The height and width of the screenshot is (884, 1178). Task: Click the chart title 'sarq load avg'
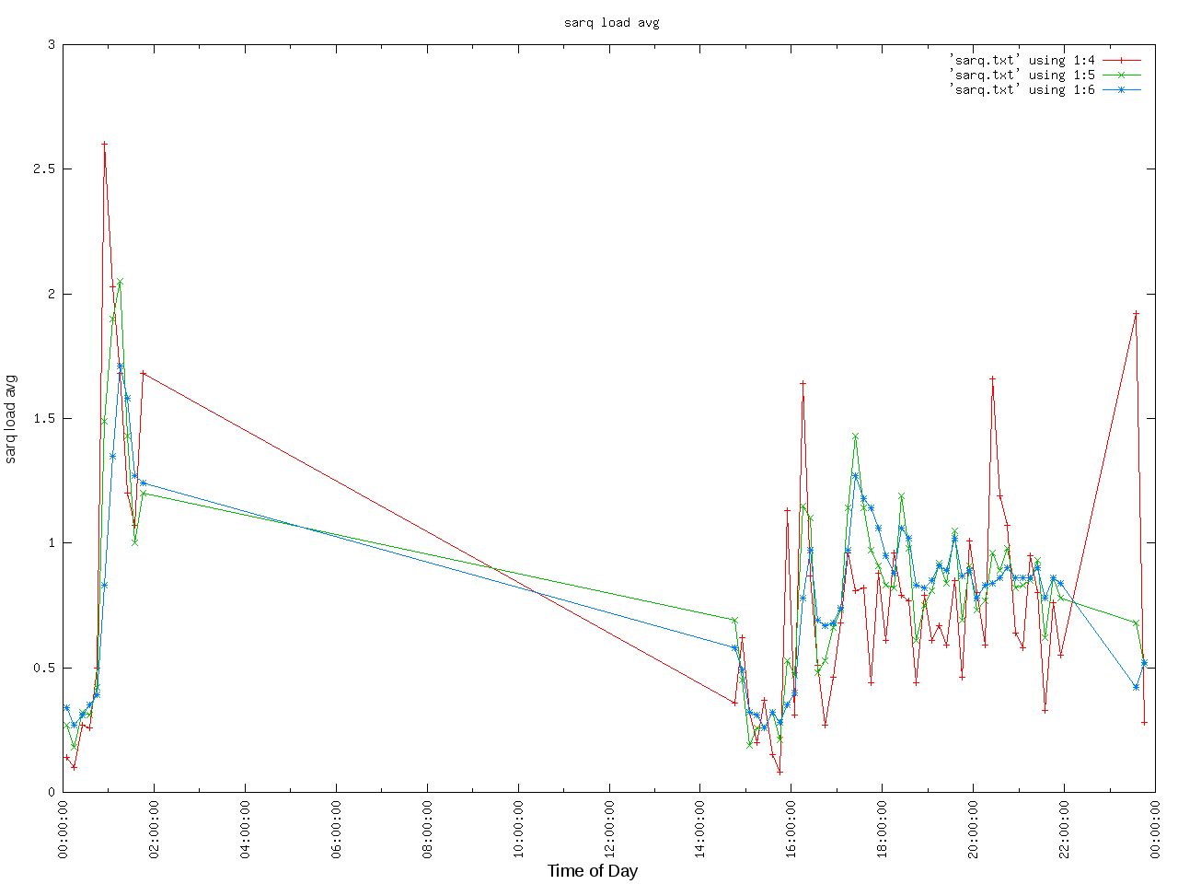[611, 22]
